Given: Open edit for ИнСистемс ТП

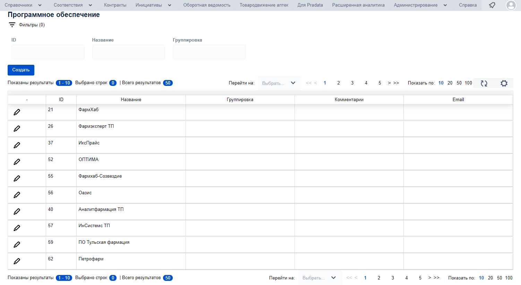Looking at the screenshot, I should [17, 228].
